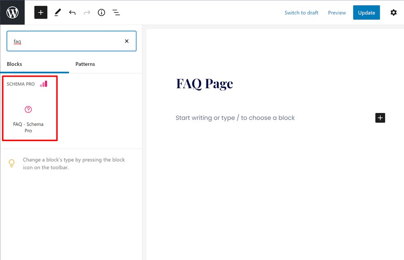The height and width of the screenshot is (260, 404).
Task: Add block with inline plus button
Action: [380, 118]
